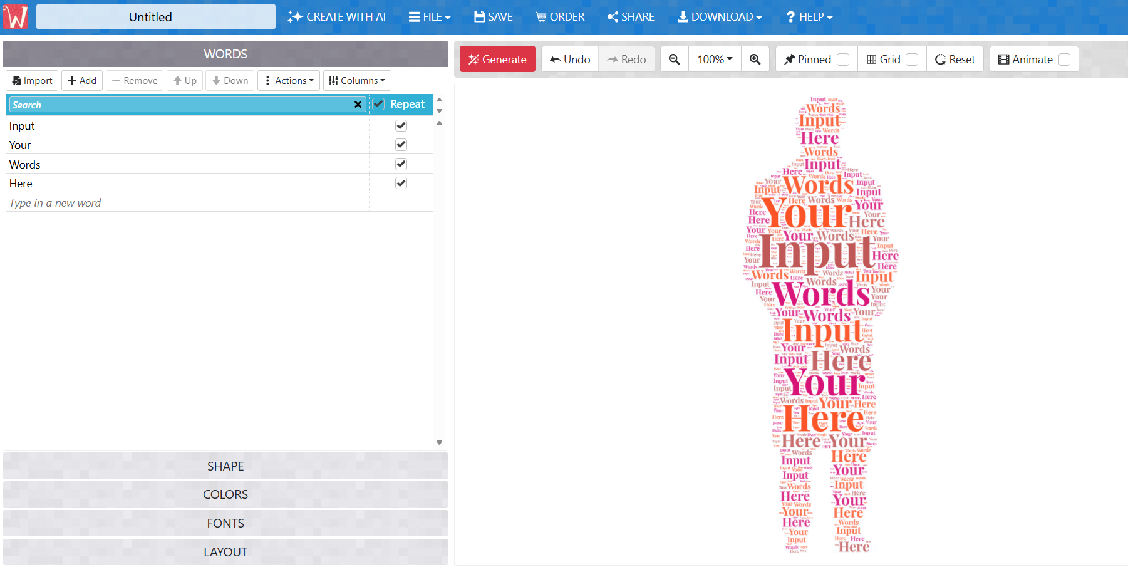Open the Order shopping cart option

click(560, 17)
